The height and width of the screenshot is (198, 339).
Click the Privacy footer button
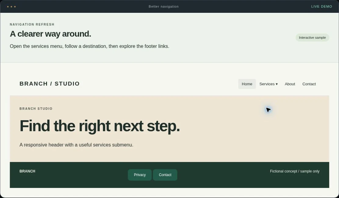(x=140, y=175)
